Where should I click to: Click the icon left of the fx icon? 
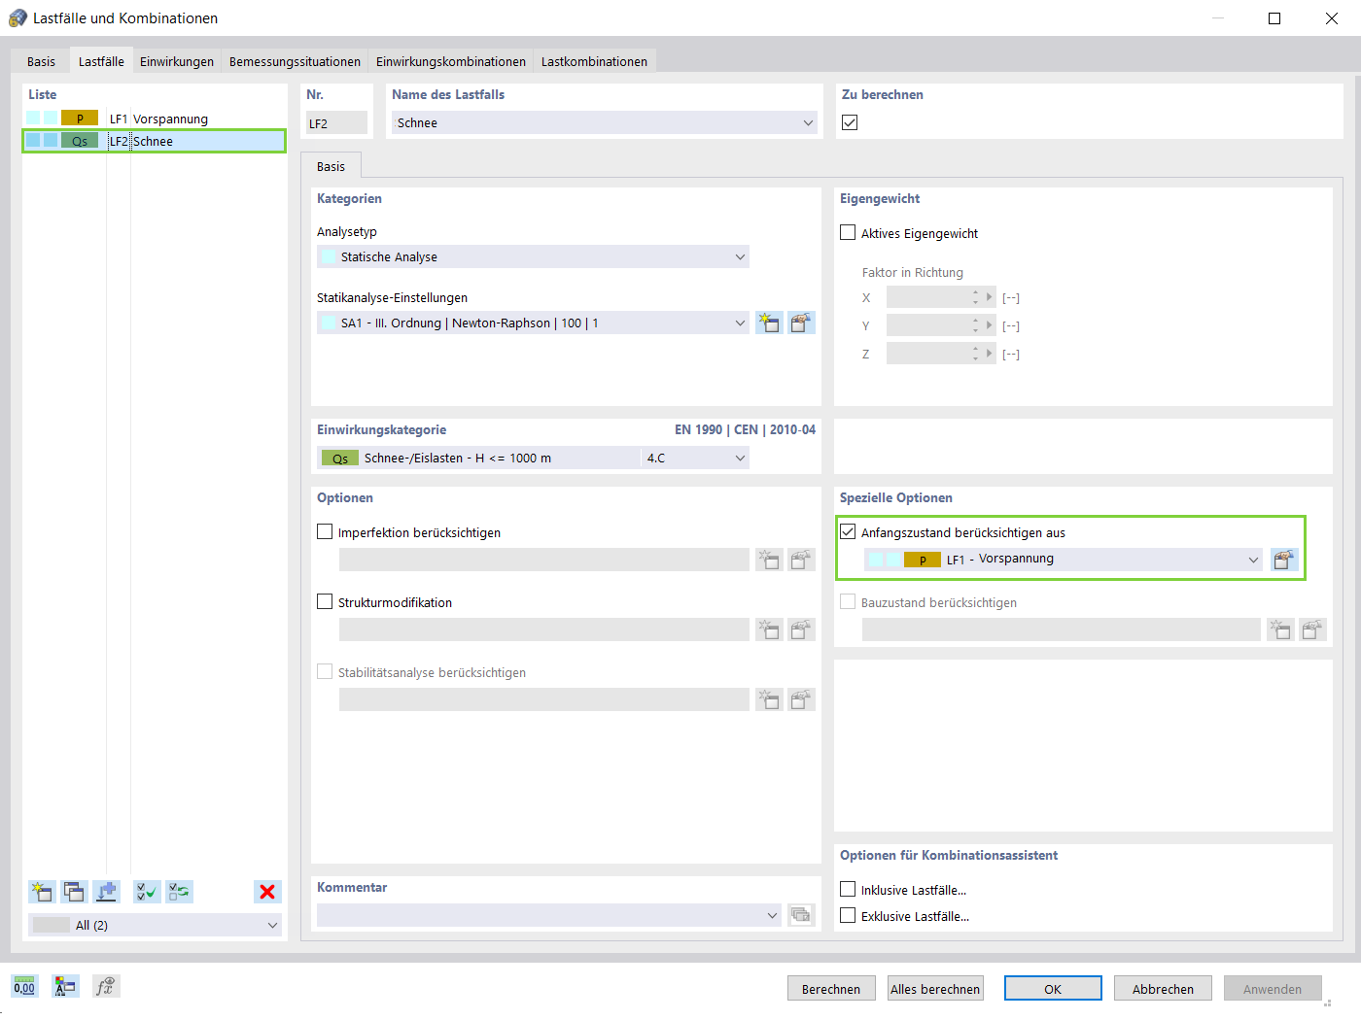coord(65,987)
